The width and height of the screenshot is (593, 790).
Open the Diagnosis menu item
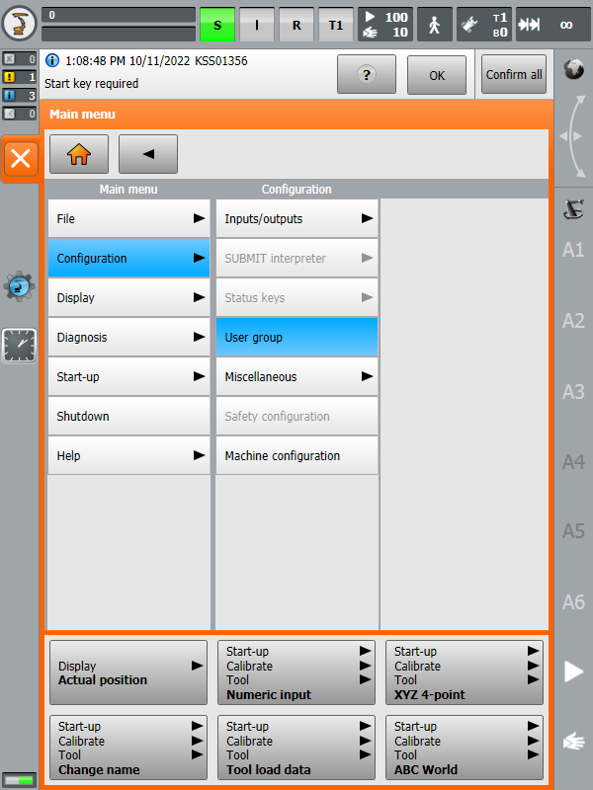point(128,337)
